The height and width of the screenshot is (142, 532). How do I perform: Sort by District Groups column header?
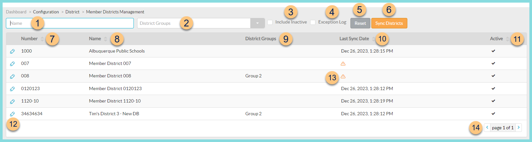(261, 39)
